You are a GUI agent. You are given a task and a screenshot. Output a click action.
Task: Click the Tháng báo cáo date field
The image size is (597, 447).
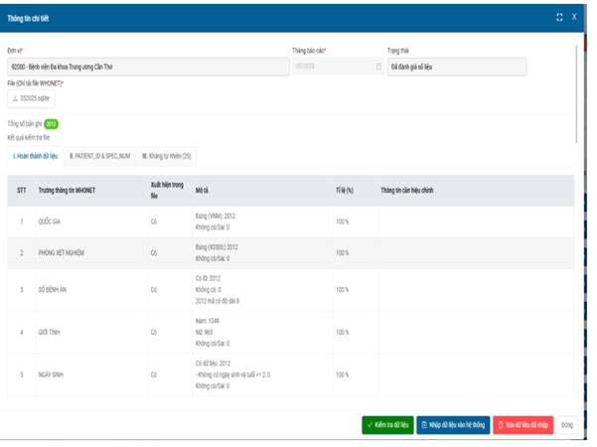(333, 68)
